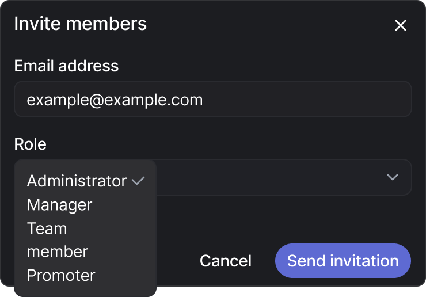
Task: Select Promoter in the role menu
Action: pos(61,275)
